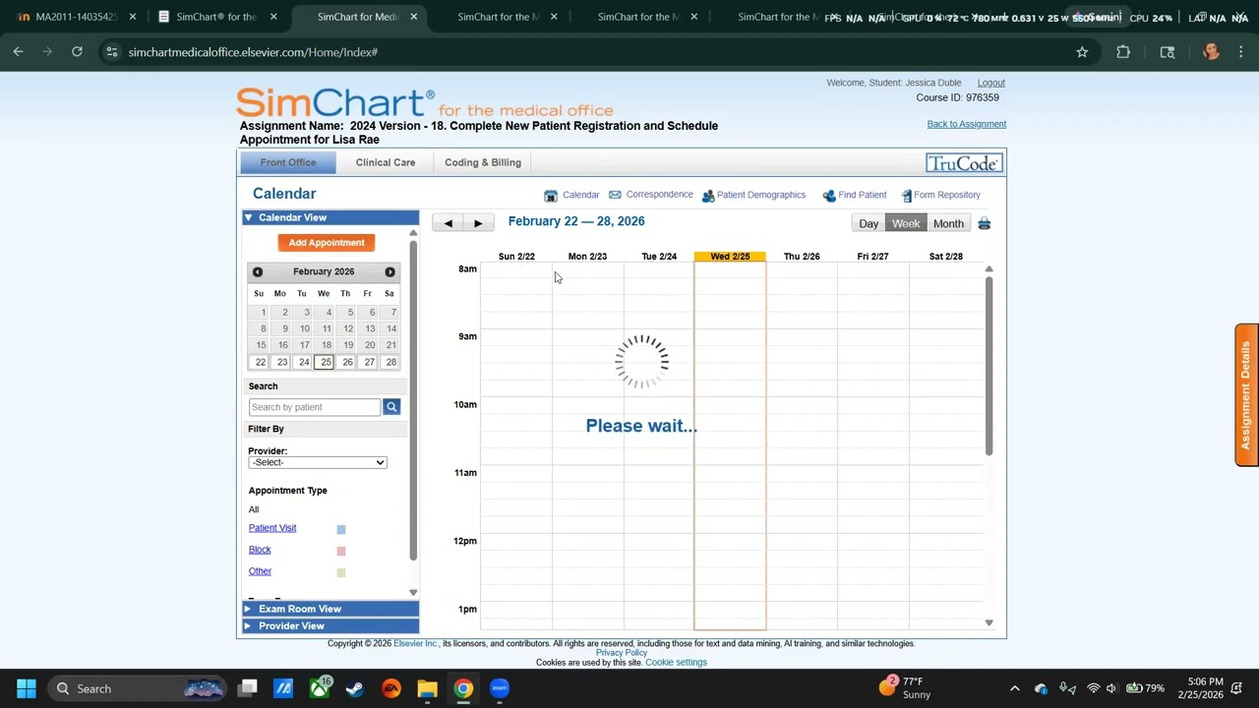Filter by Block appointment type
The width and height of the screenshot is (1259, 708).
coord(260,550)
